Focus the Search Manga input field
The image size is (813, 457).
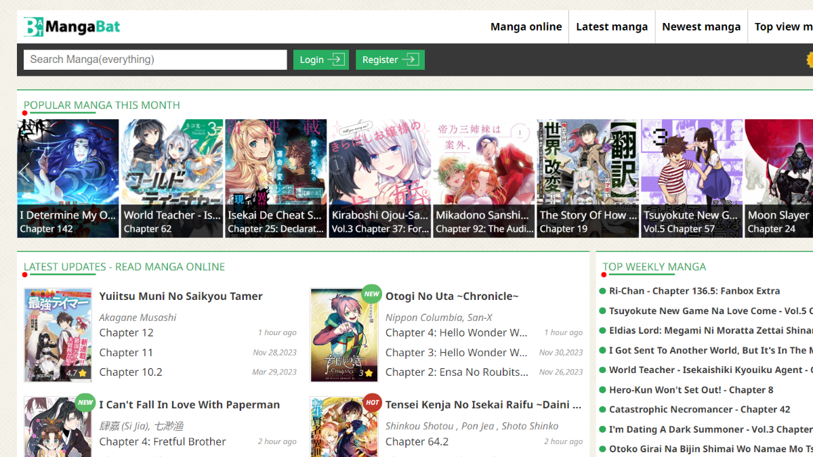(155, 60)
